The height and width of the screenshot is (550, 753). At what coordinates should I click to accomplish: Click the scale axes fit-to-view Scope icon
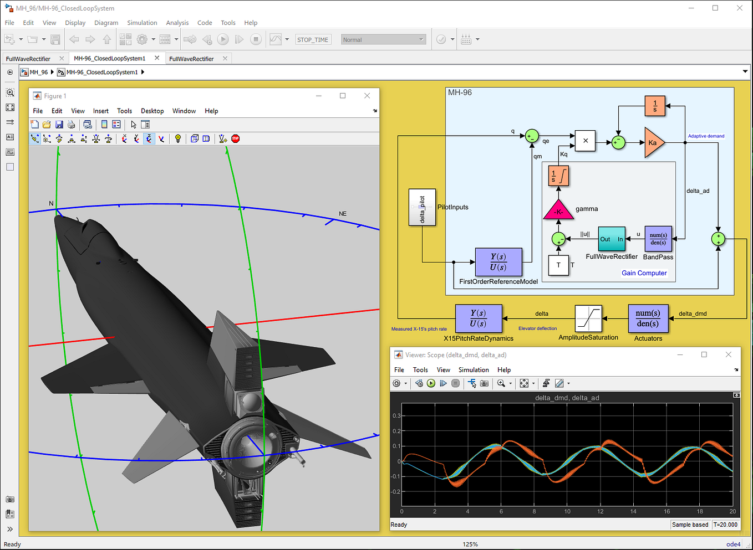pos(524,383)
